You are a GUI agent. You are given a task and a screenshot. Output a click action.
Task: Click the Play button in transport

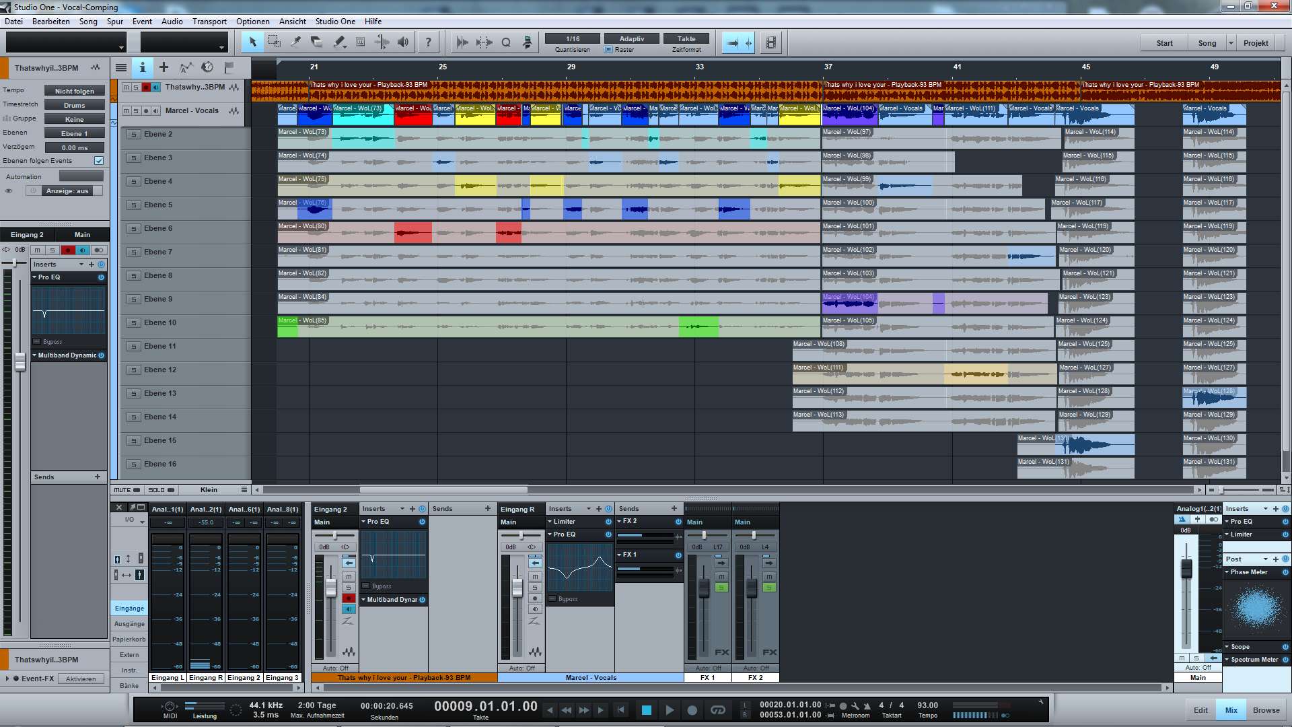click(669, 709)
